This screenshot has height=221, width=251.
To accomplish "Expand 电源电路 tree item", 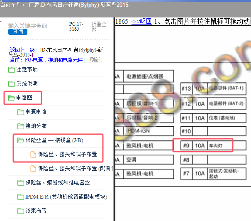I will [36, 112].
